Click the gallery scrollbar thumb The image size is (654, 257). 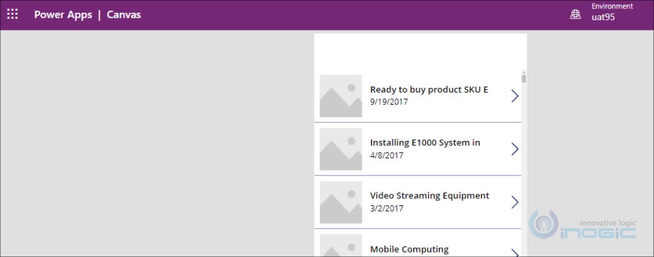pyautogui.click(x=524, y=78)
